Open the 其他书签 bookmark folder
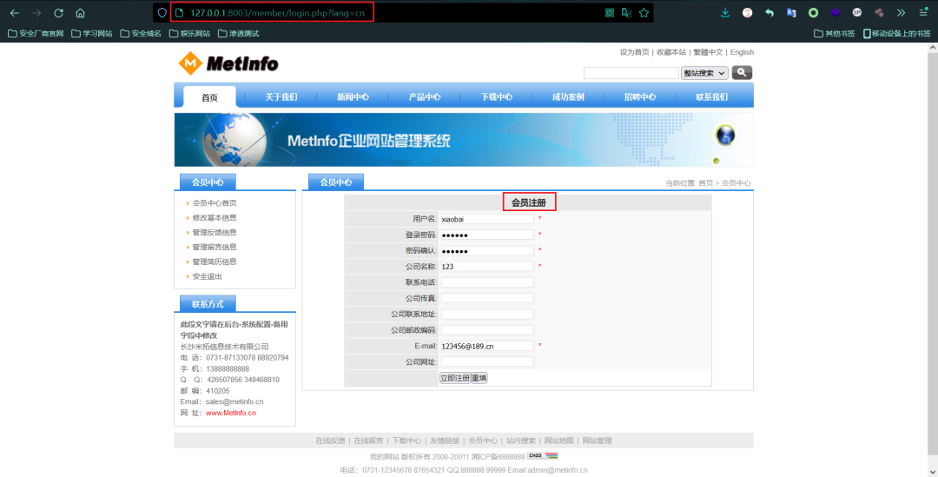 coord(835,34)
